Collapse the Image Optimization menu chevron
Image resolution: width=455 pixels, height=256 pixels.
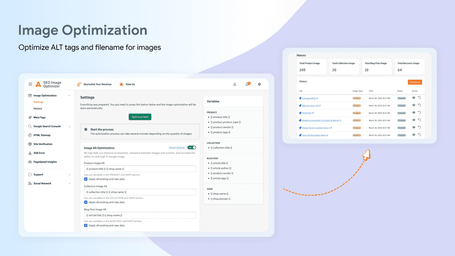tap(69, 96)
